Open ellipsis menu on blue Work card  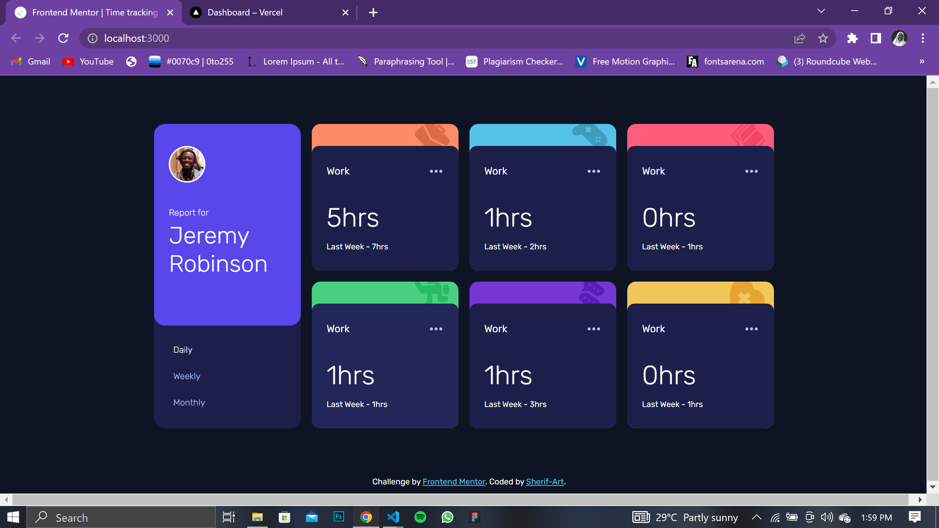tap(593, 171)
